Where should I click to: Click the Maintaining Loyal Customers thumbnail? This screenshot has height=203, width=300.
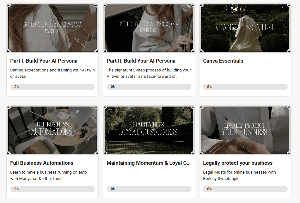click(149, 130)
